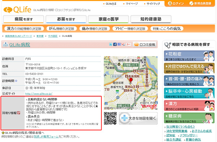The height and width of the screenshot is (142, 217).
Task: Click the phone number 03-5433-3161
Action: tap(34, 74)
